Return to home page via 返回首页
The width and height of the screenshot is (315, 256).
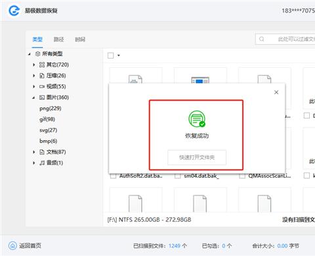[x=25, y=245]
